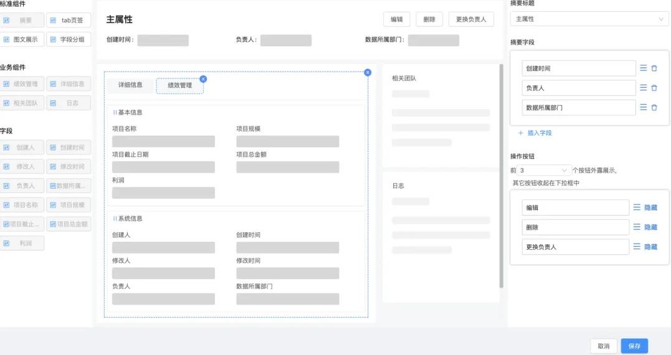This screenshot has width=671, height=355.
Task: Click the reorder handle icon beside 编辑 button row
Action: coord(637,207)
